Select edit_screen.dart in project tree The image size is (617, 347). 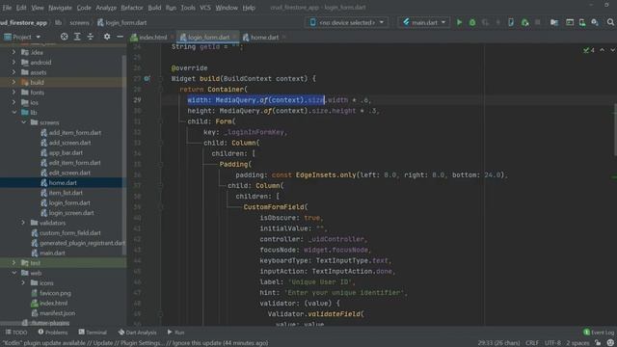pos(69,173)
